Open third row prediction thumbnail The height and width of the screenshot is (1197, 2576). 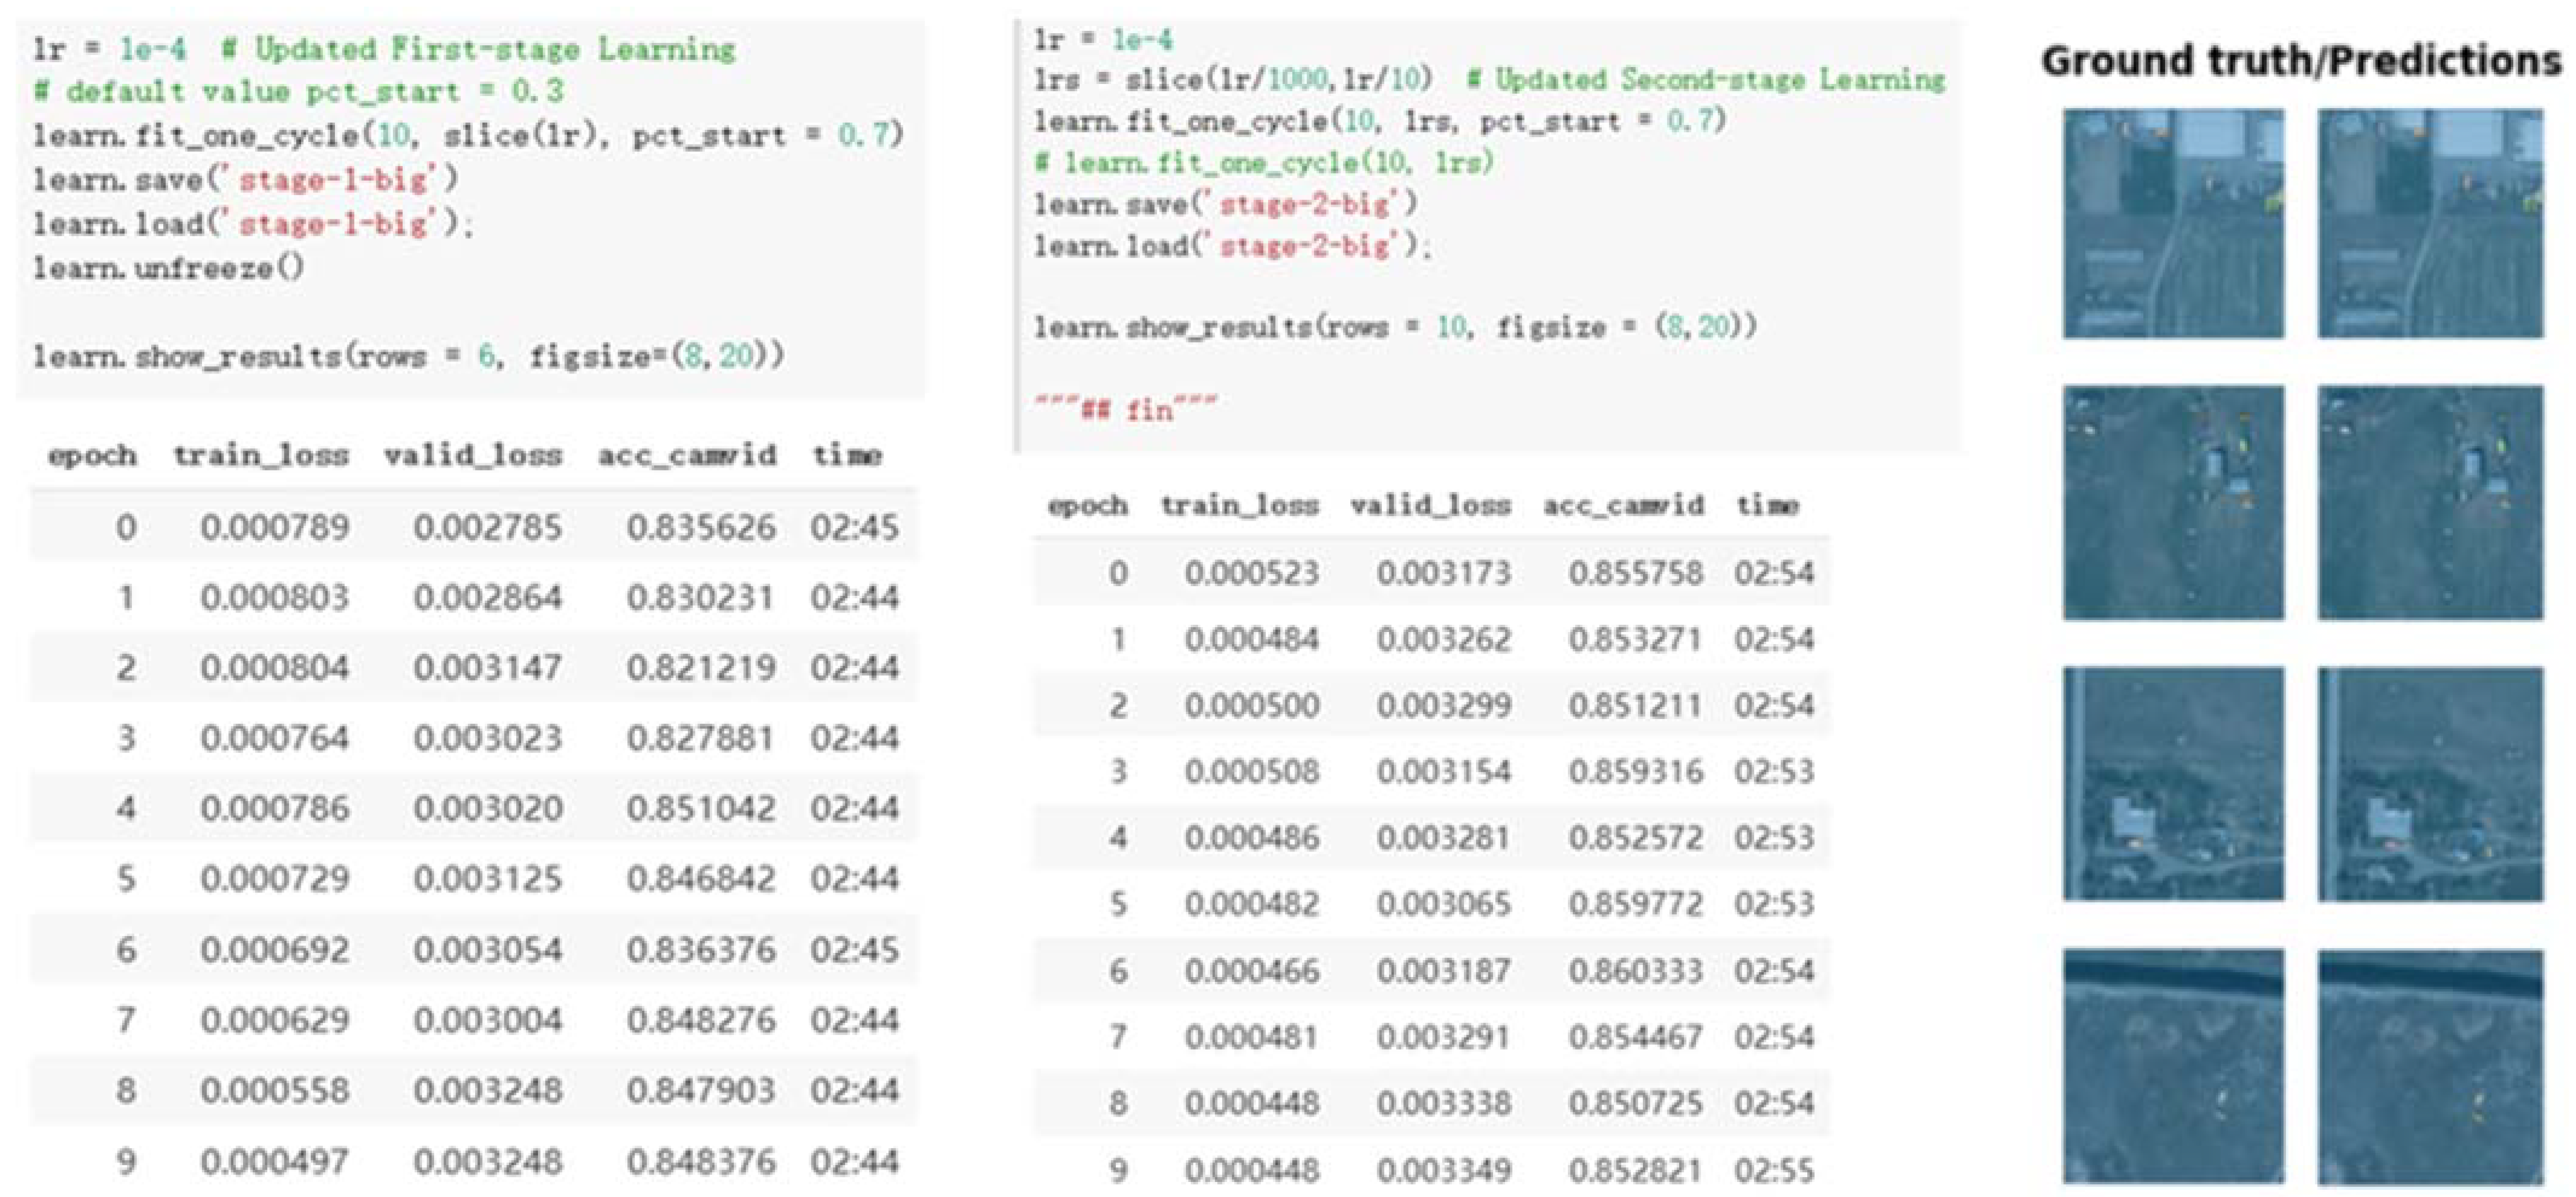(x=2430, y=783)
